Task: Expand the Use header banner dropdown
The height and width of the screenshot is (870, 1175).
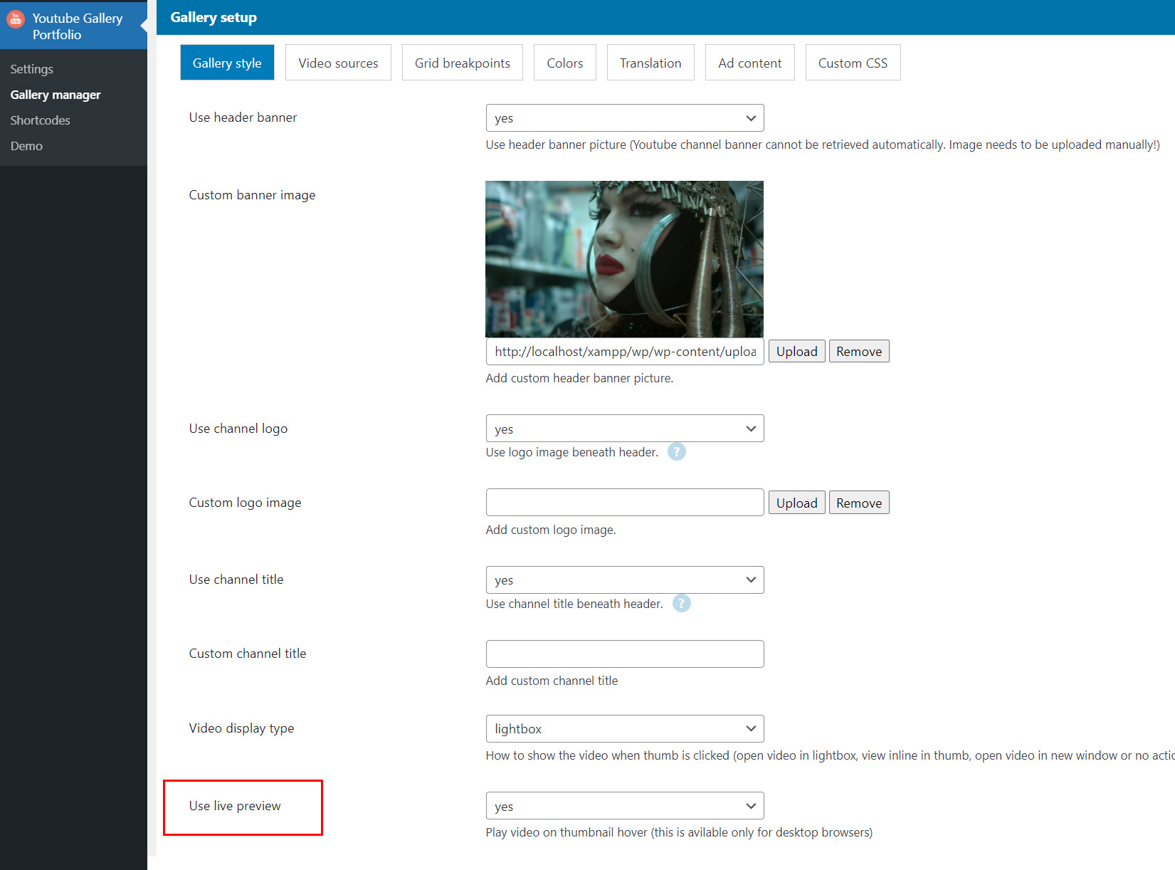Action: [624, 118]
